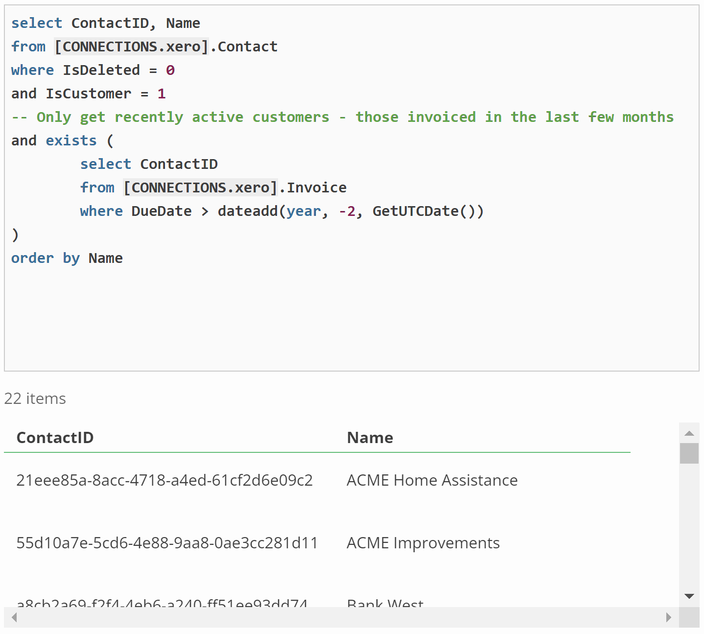The image size is (704, 634).
Task: Click the empty area below the query
Action: point(343,318)
